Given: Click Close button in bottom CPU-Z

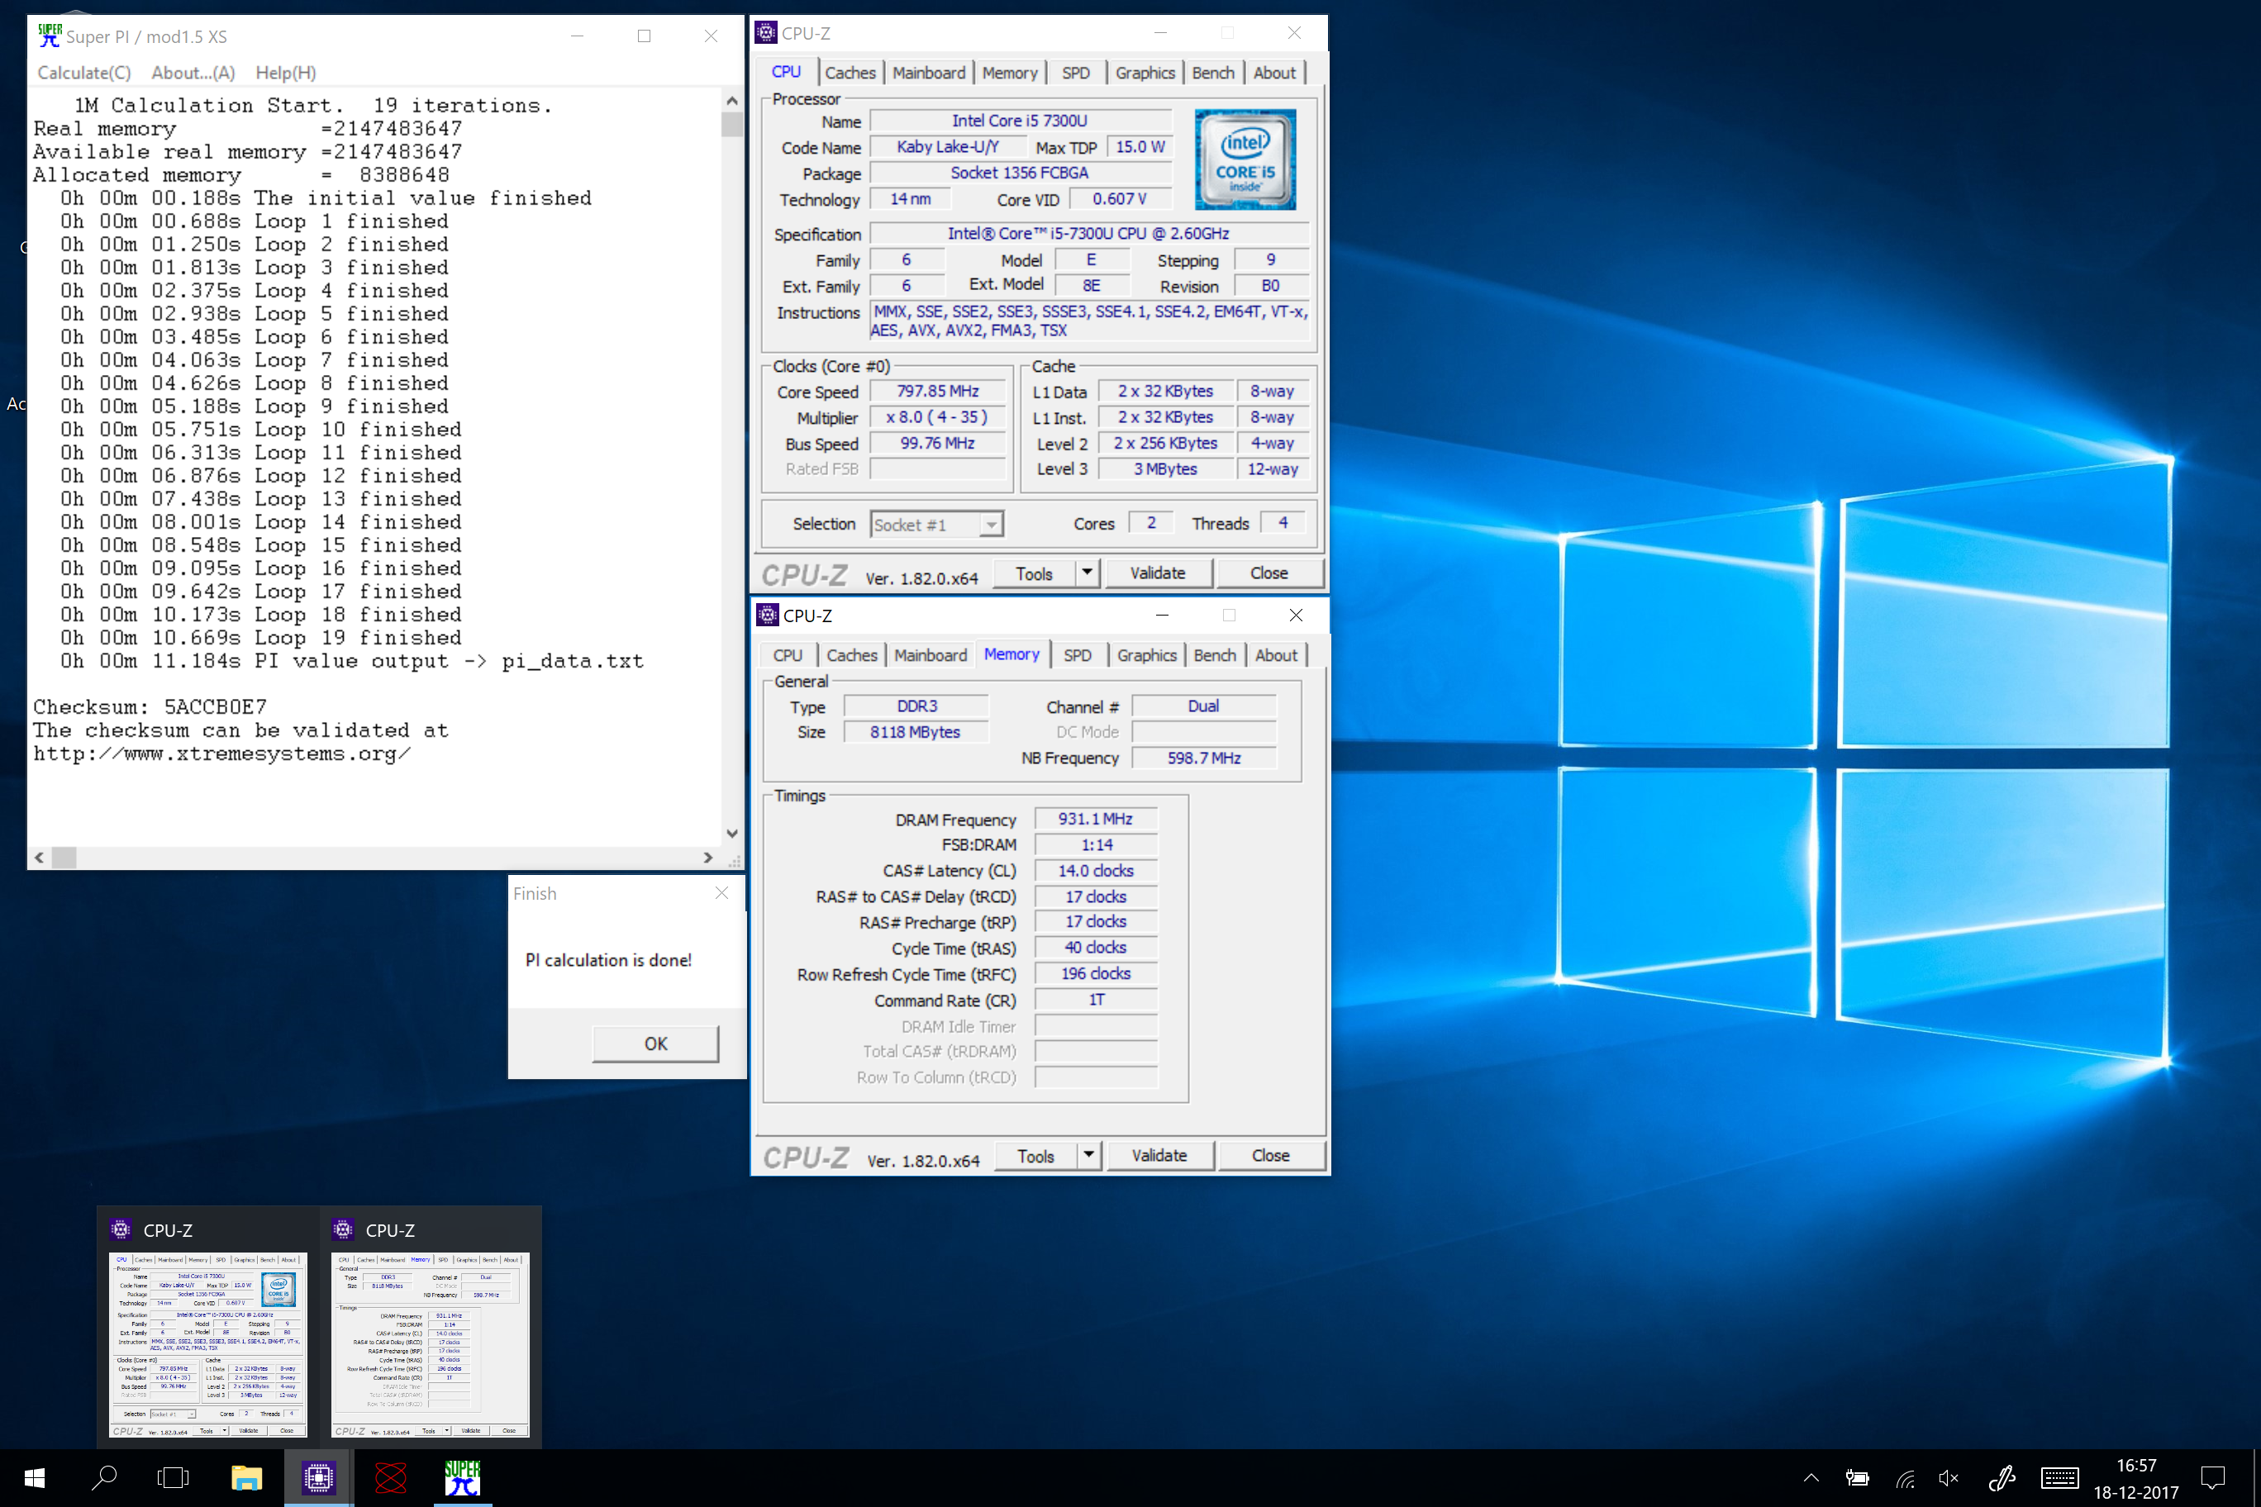Looking at the screenshot, I should click(1272, 1156).
